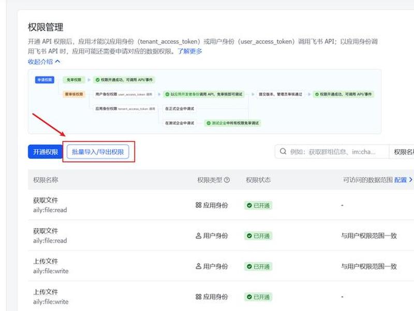
Task: Click the search magnifier icon
Action: tap(283, 151)
